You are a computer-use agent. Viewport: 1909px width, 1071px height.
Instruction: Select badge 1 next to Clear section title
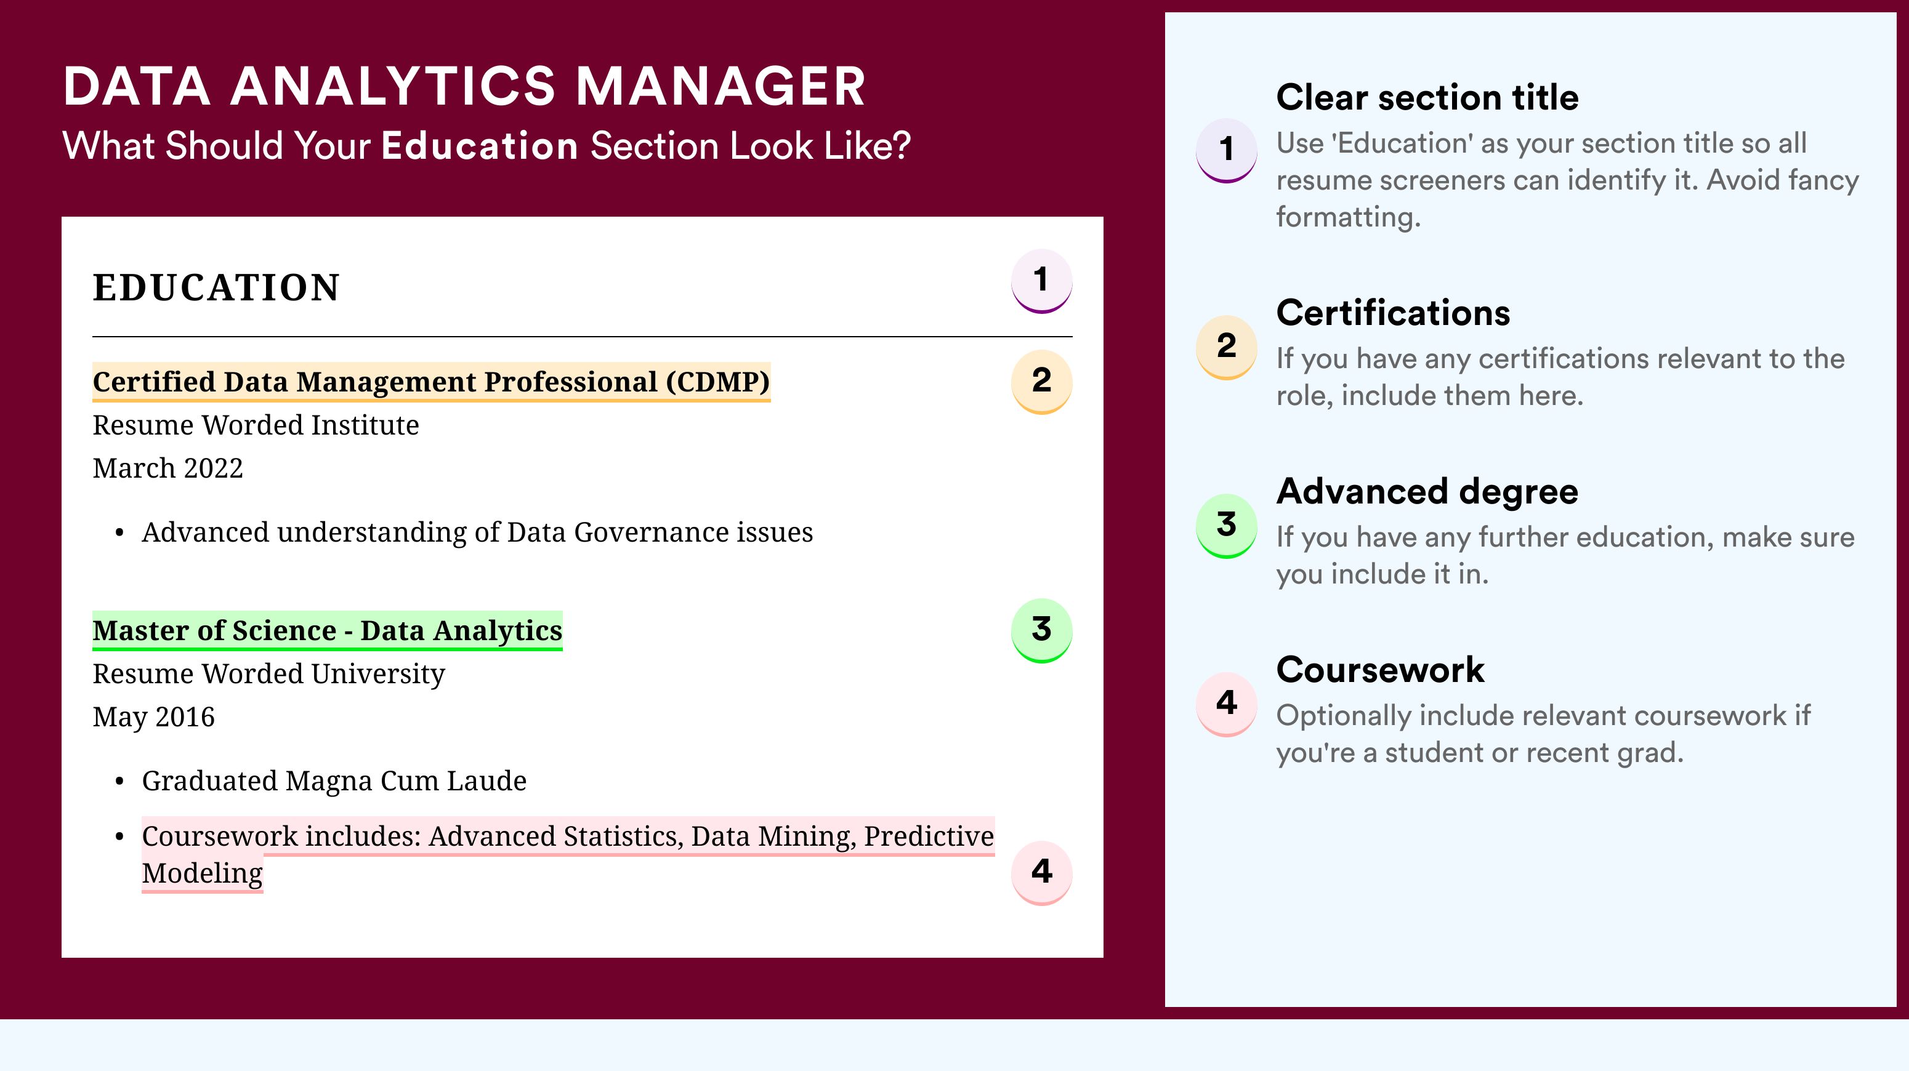coord(1227,150)
